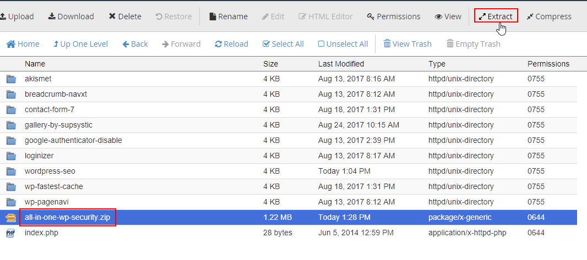This screenshot has width=587, height=260.
Task: Select the index.php file icon
Action: tap(11, 233)
